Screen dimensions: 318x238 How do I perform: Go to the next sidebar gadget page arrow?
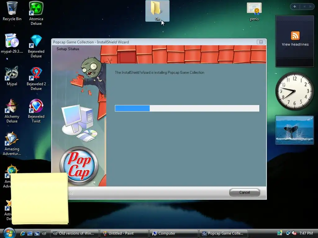(x=310, y=7)
